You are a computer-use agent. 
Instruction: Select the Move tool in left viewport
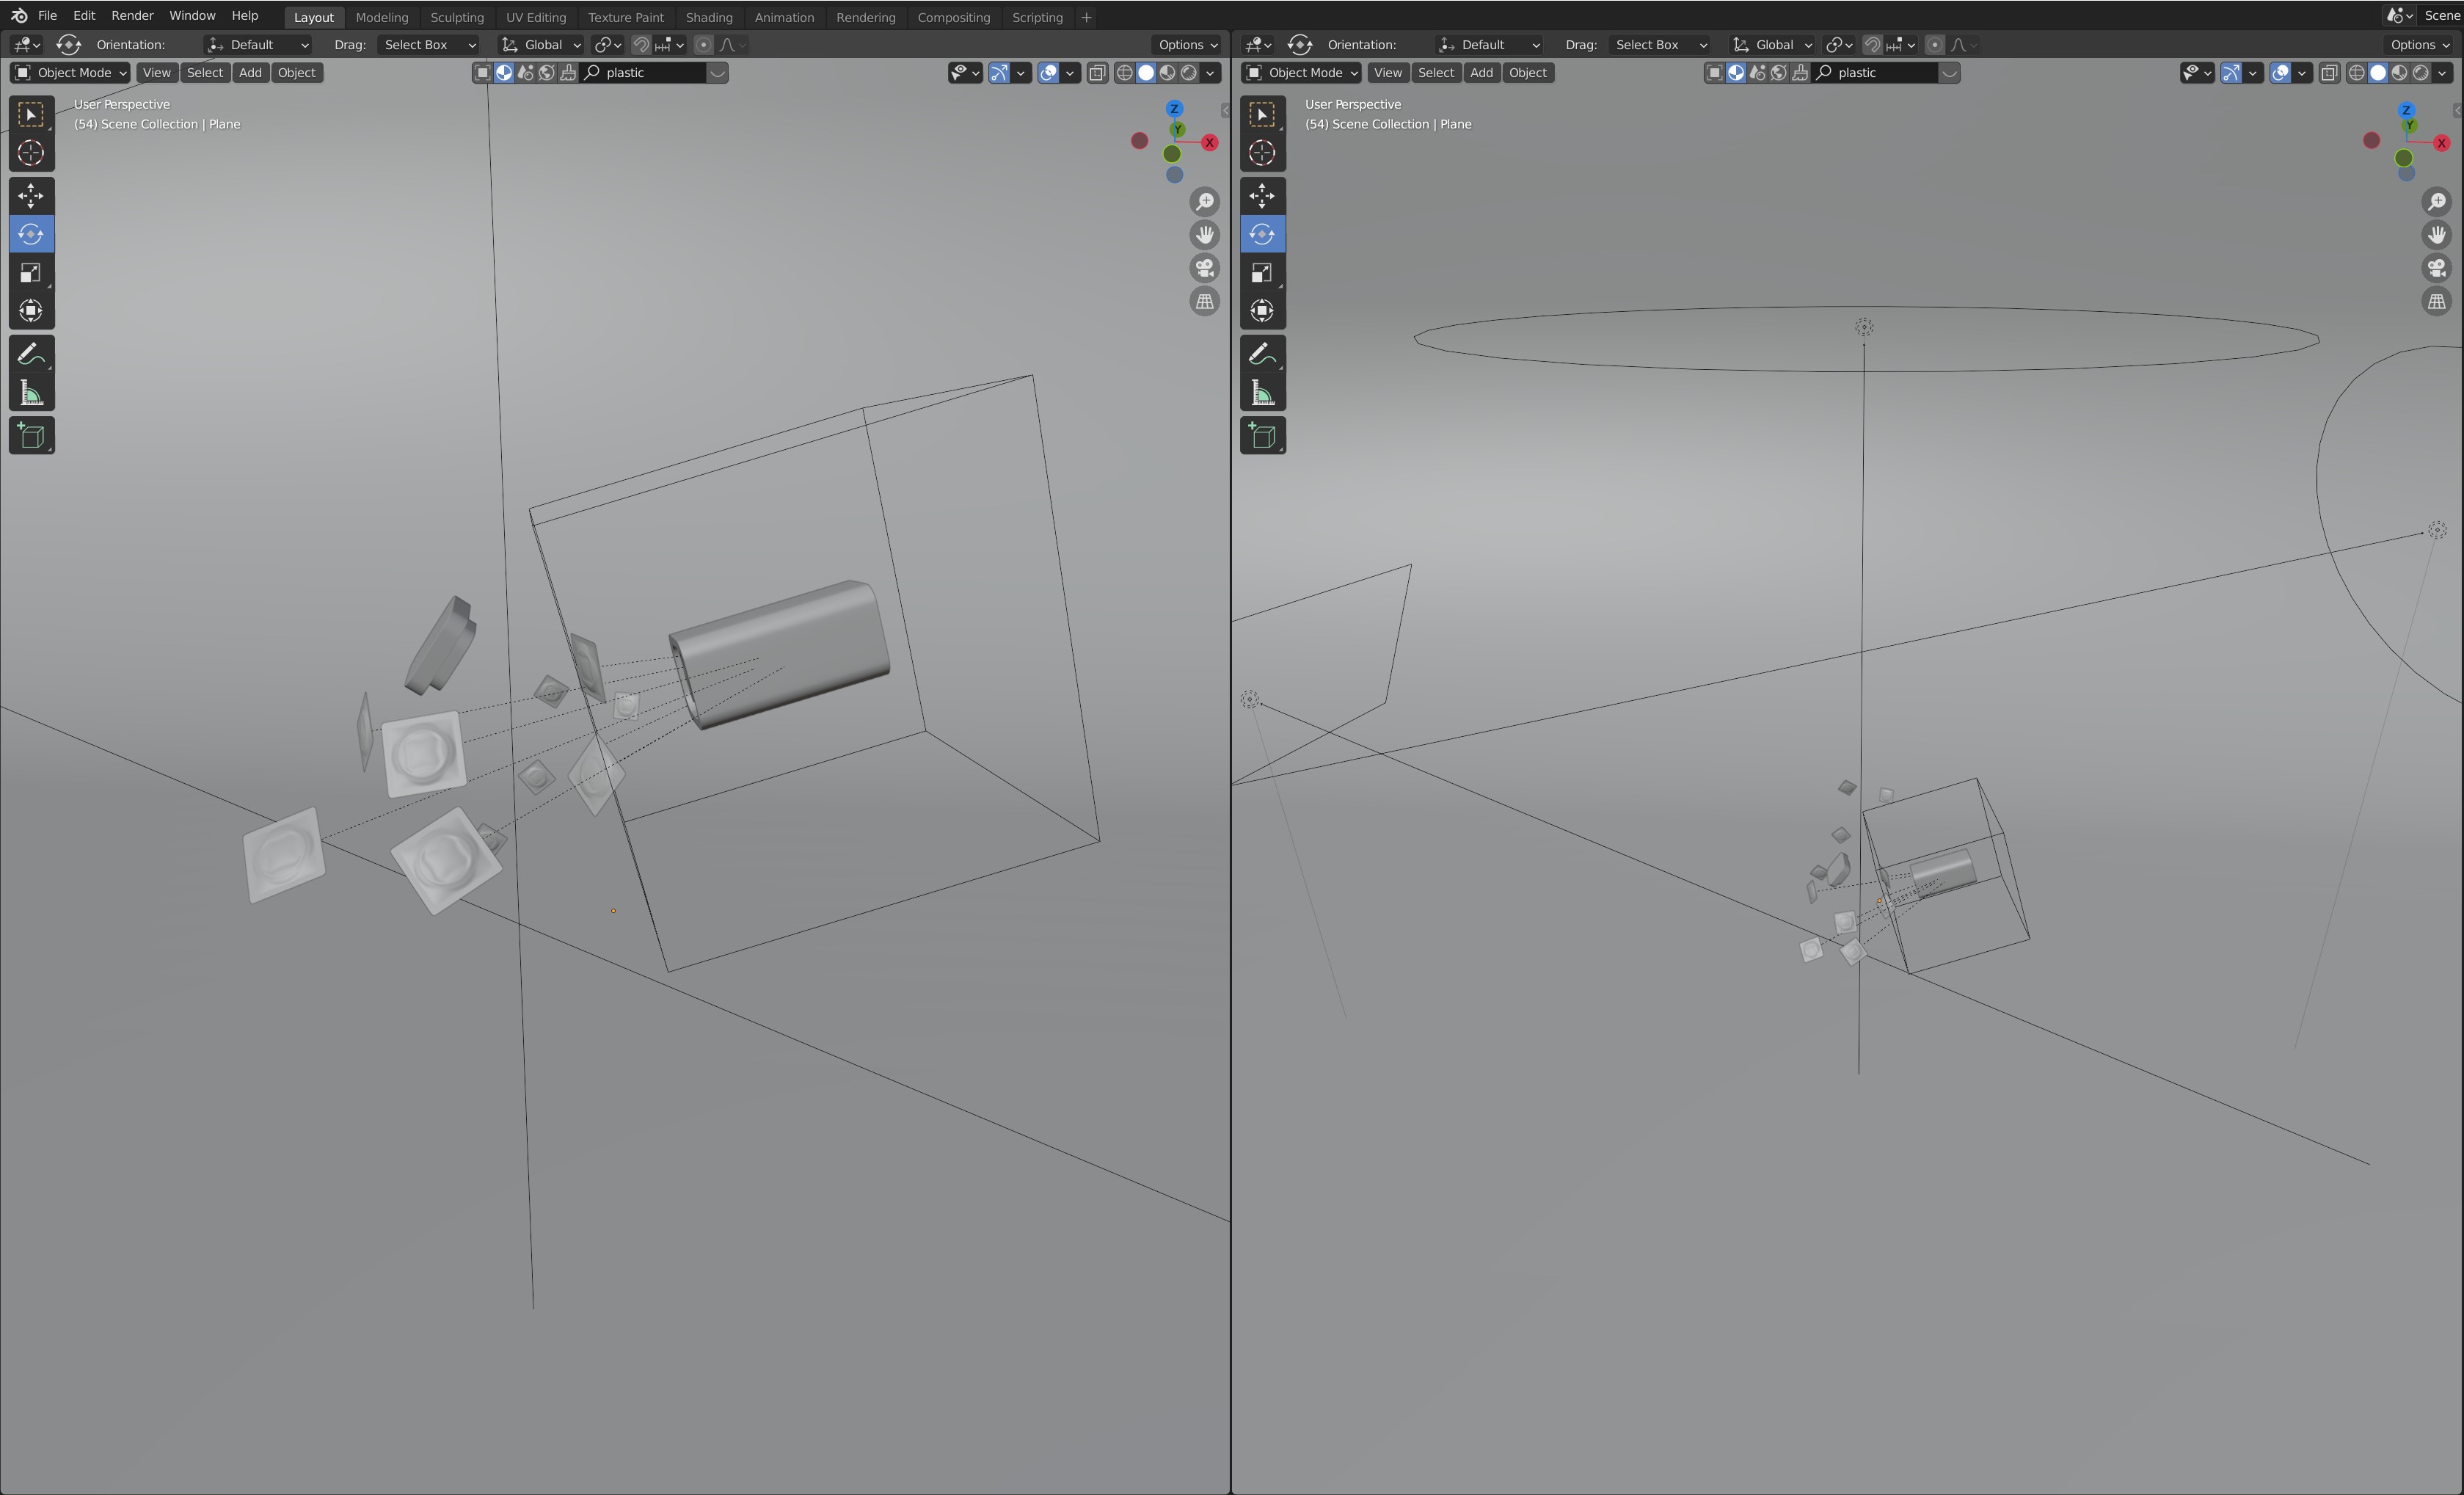31,196
